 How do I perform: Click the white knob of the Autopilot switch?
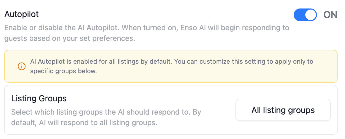[x=311, y=15]
